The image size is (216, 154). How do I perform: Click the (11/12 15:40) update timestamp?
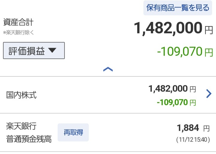coord(193,140)
